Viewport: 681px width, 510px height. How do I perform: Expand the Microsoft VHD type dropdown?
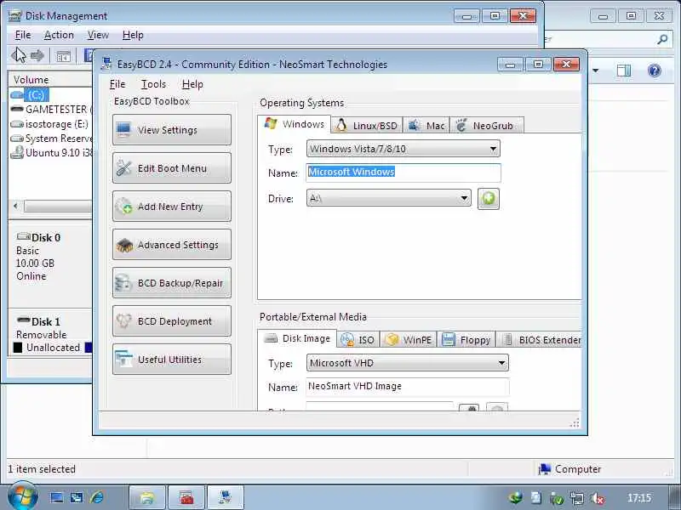[501, 363]
